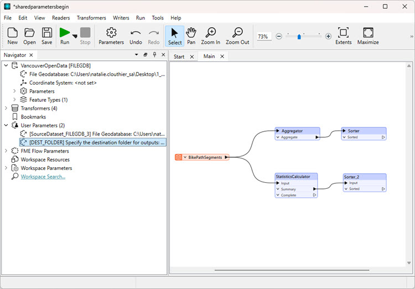Click the 73% zoom percentage field
Viewport: 415px width, 289px height.
coord(263,37)
